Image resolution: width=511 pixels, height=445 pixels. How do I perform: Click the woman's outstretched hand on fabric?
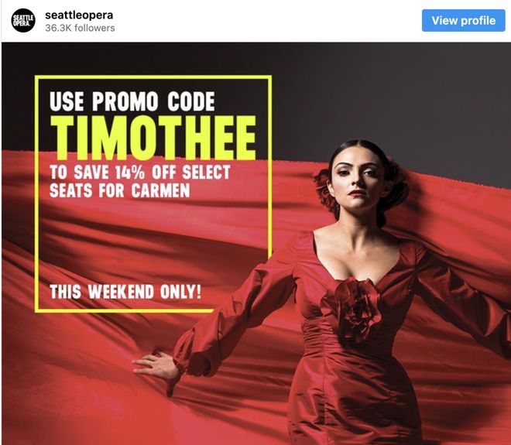[x=156, y=365]
